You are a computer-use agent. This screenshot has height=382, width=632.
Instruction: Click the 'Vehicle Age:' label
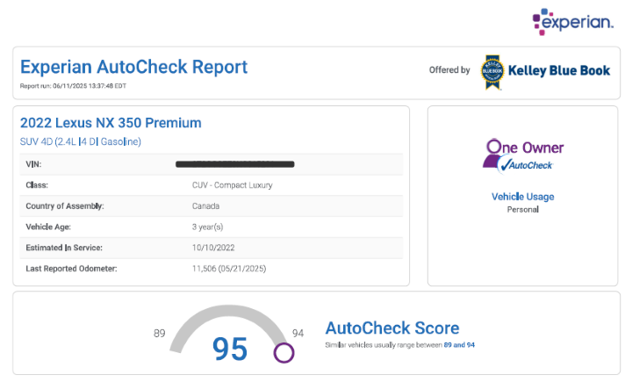[x=48, y=227]
